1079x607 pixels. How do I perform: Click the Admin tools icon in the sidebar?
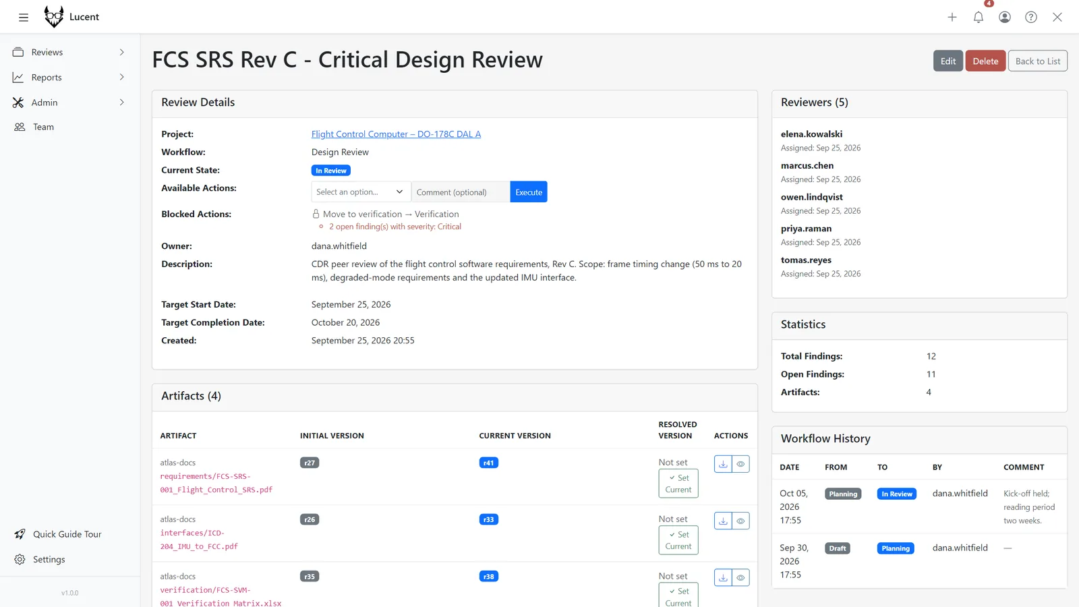(18, 103)
